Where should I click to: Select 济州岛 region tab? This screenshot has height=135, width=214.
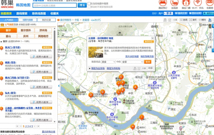point(43,30)
